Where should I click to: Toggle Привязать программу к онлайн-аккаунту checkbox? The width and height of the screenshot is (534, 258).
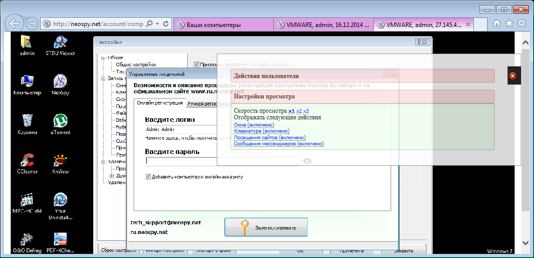tap(196, 64)
